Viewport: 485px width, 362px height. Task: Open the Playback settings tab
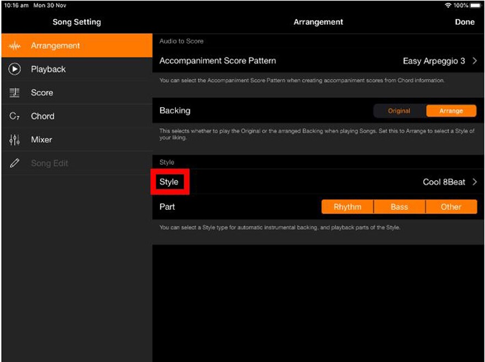point(48,69)
